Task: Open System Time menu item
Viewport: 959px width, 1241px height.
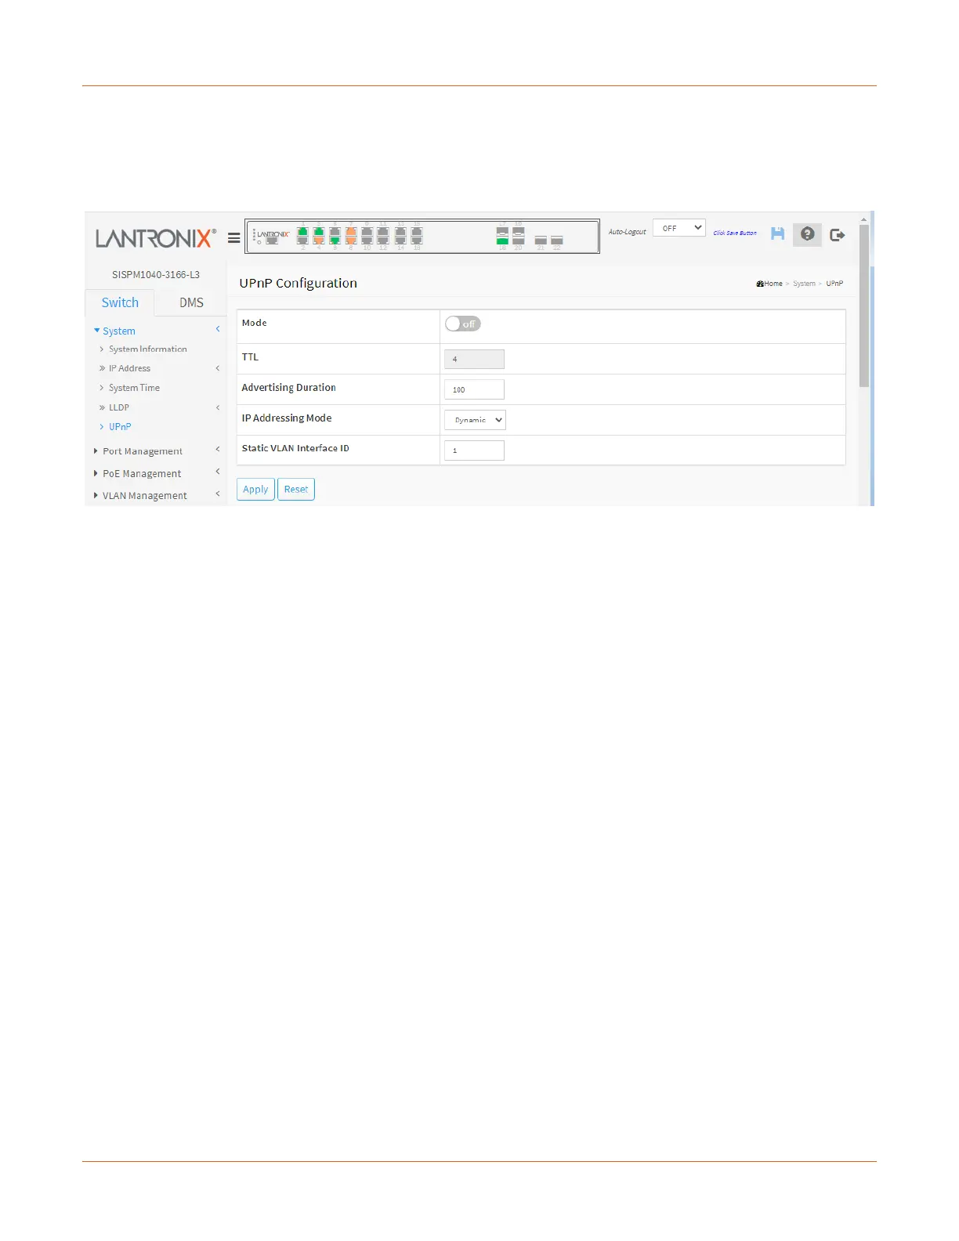Action: pos(134,388)
